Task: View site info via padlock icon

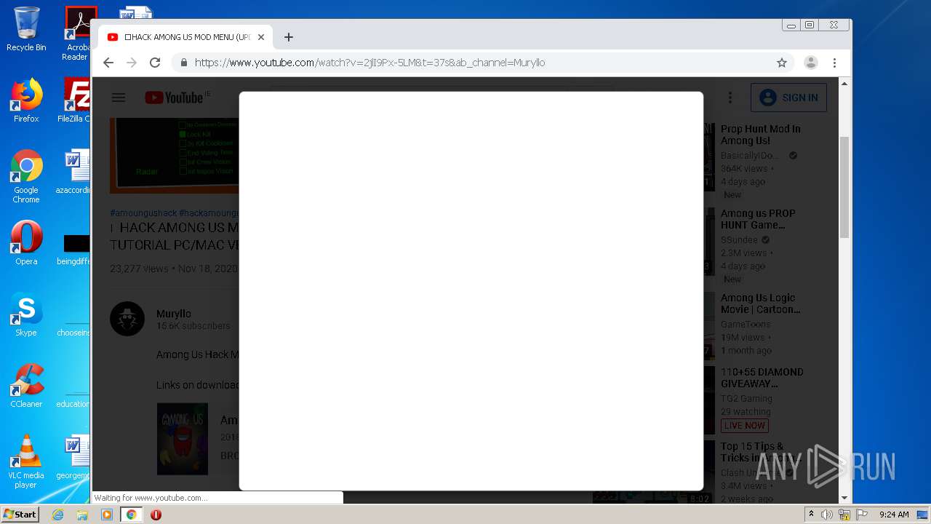Action: 183,63
